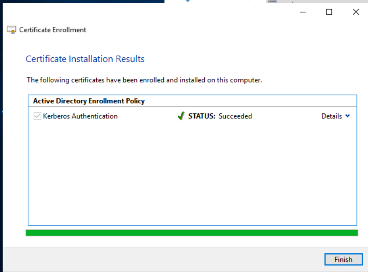The width and height of the screenshot is (368, 272).
Task: Click the Active Directory Enrollment Policy header
Action: point(89,101)
